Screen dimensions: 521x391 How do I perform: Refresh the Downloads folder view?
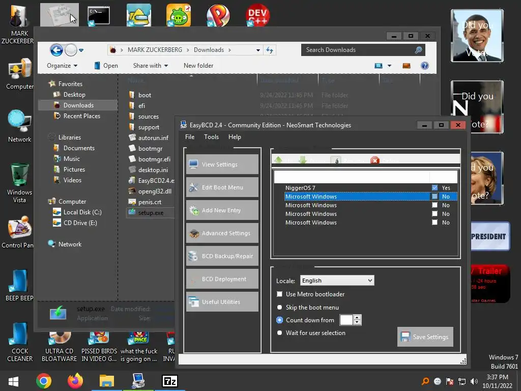(x=270, y=50)
